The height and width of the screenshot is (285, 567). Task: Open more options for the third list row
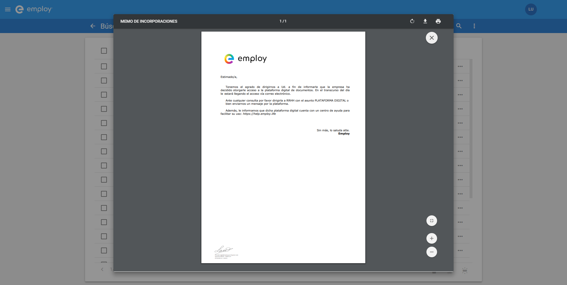pos(460,95)
